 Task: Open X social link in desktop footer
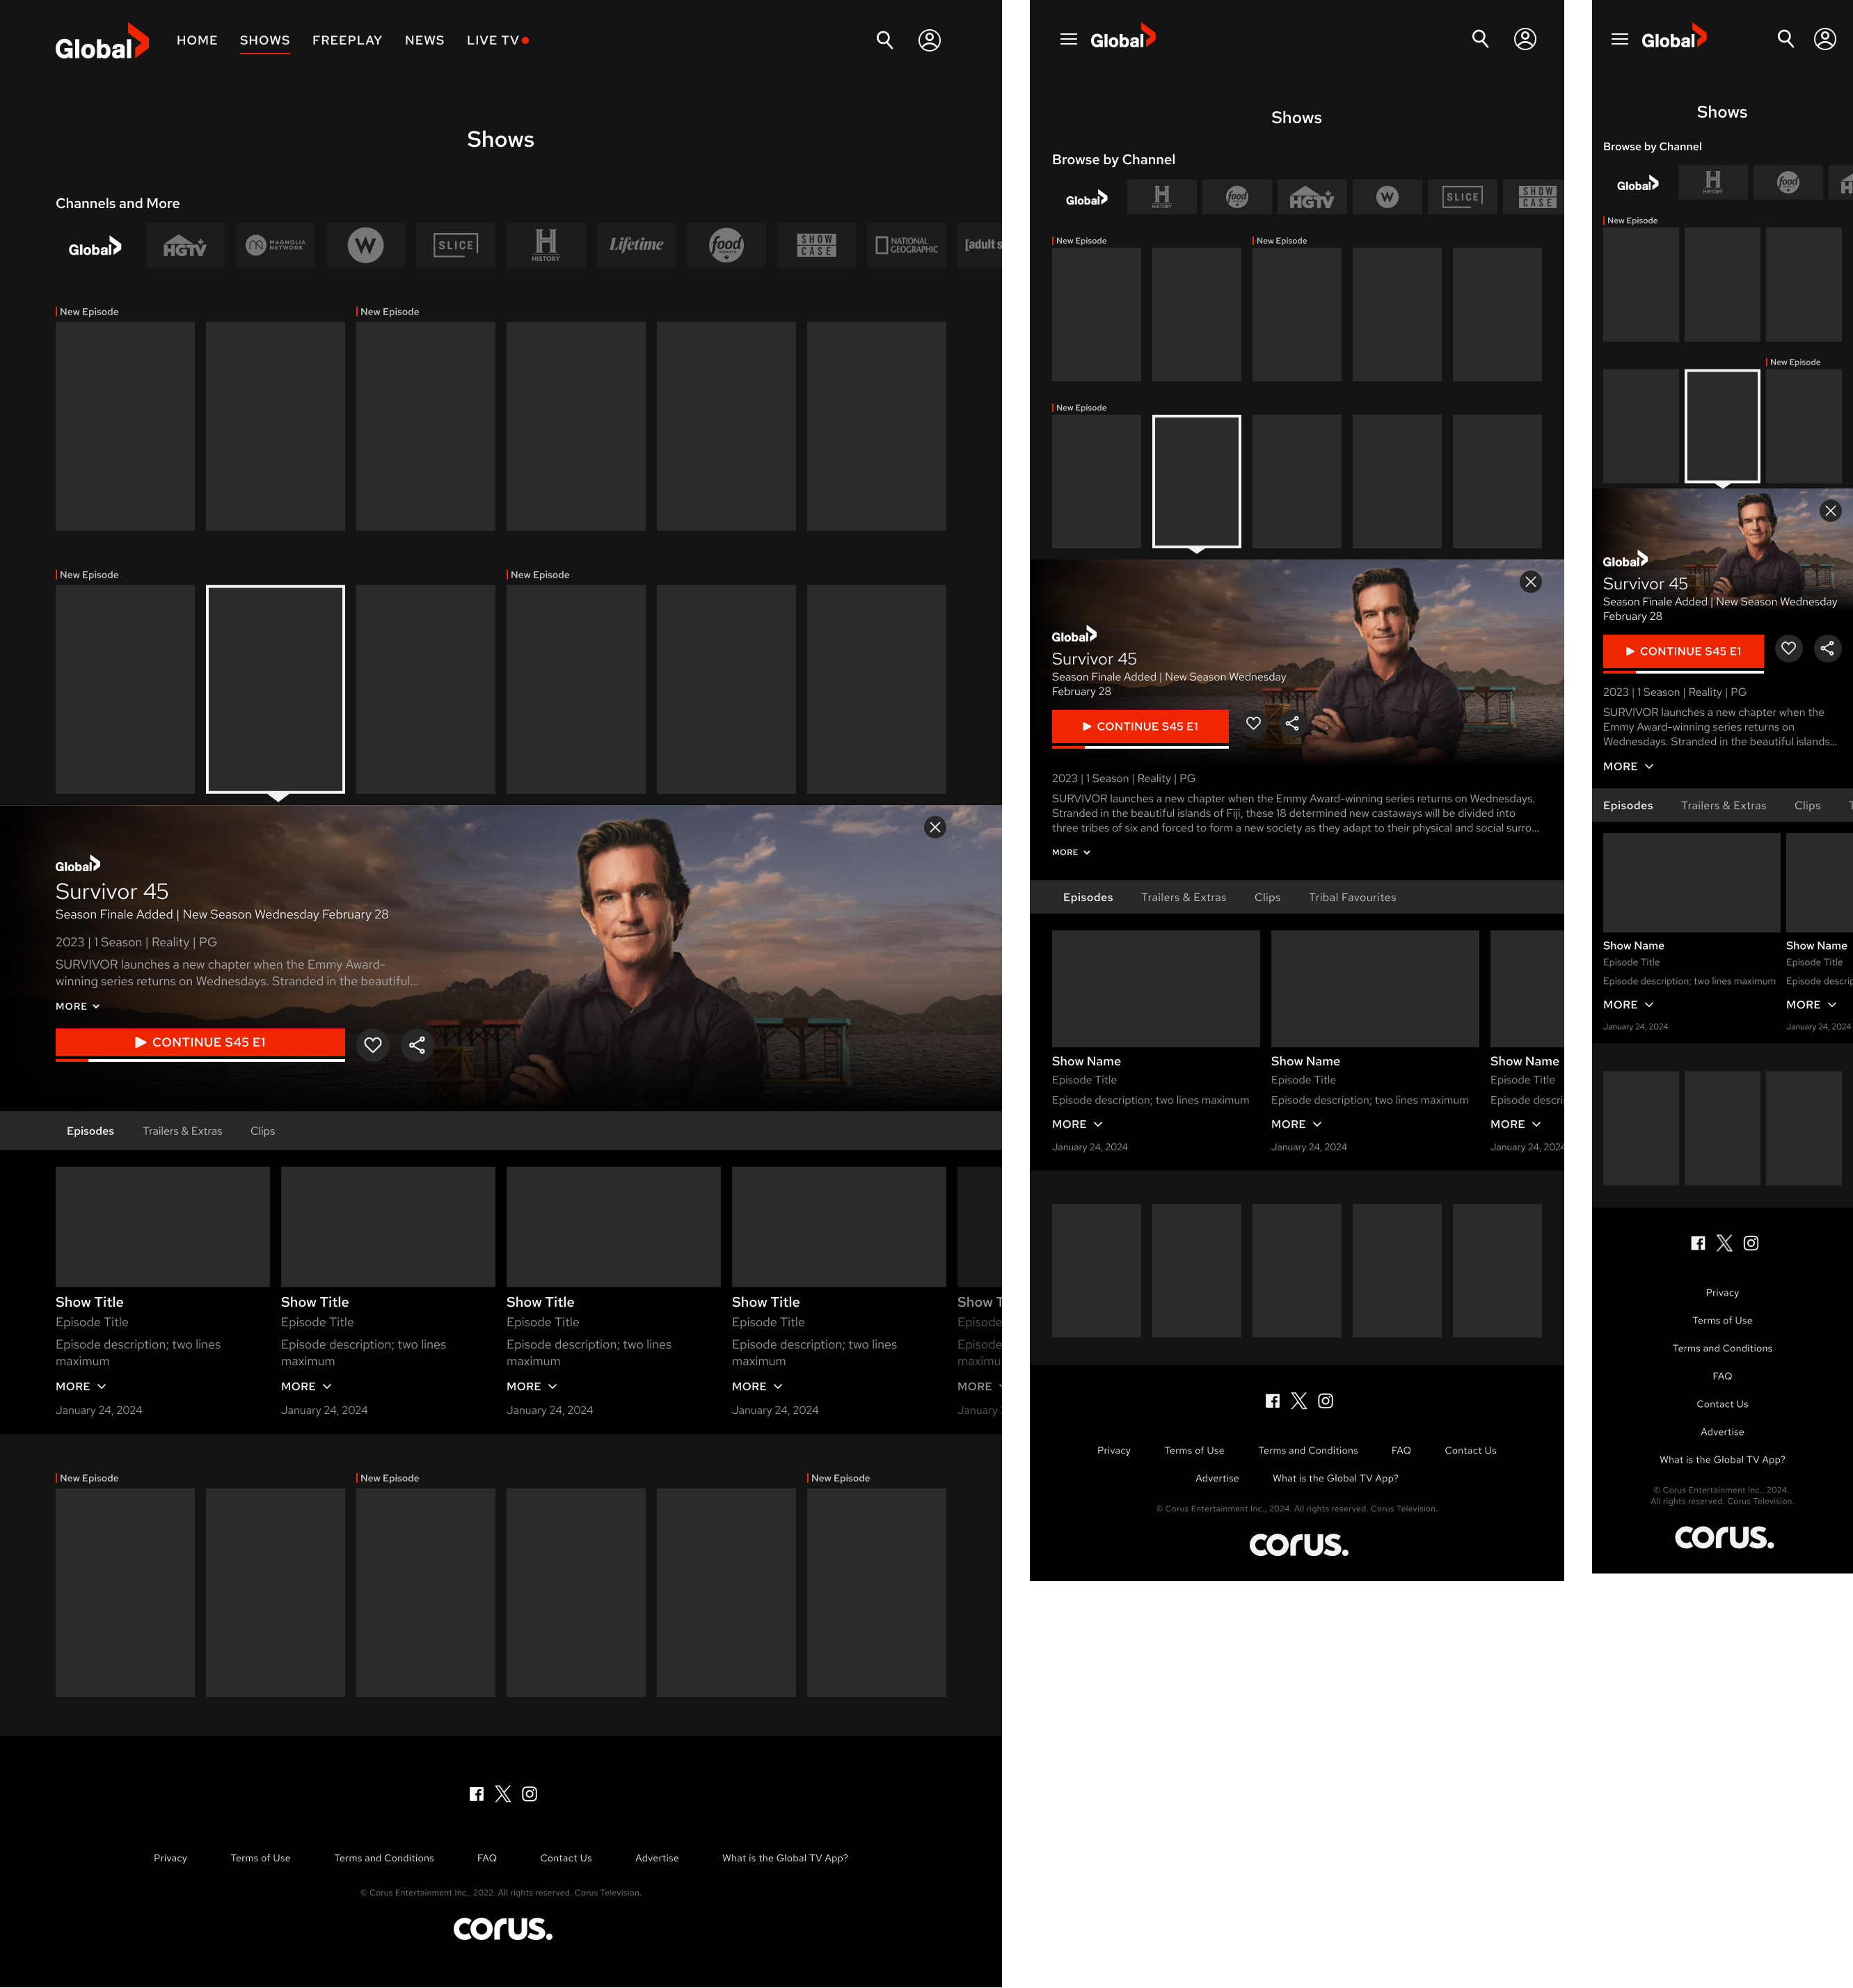tap(503, 1794)
